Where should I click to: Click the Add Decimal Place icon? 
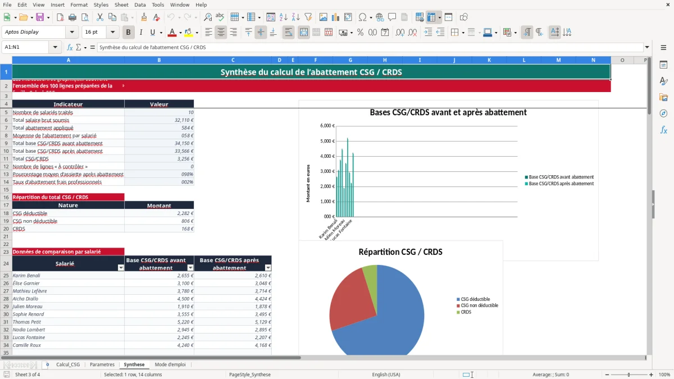coord(400,33)
